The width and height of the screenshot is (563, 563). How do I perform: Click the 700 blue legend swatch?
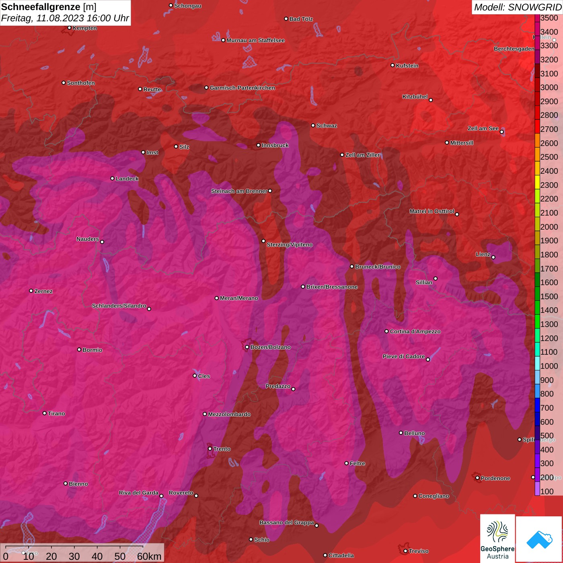click(537, 405)
